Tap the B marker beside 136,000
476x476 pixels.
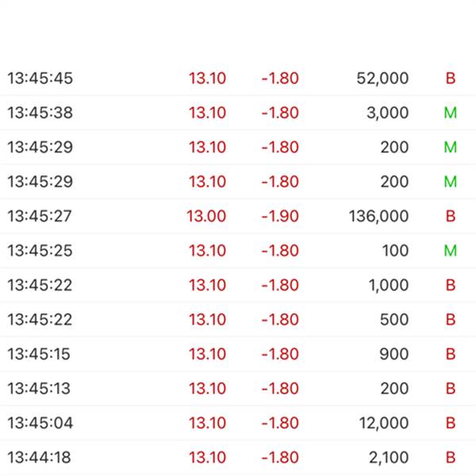tap(451, 216)
